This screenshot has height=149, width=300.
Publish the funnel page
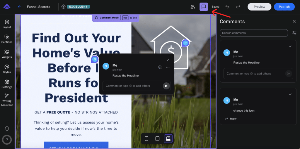coord(284,7)
